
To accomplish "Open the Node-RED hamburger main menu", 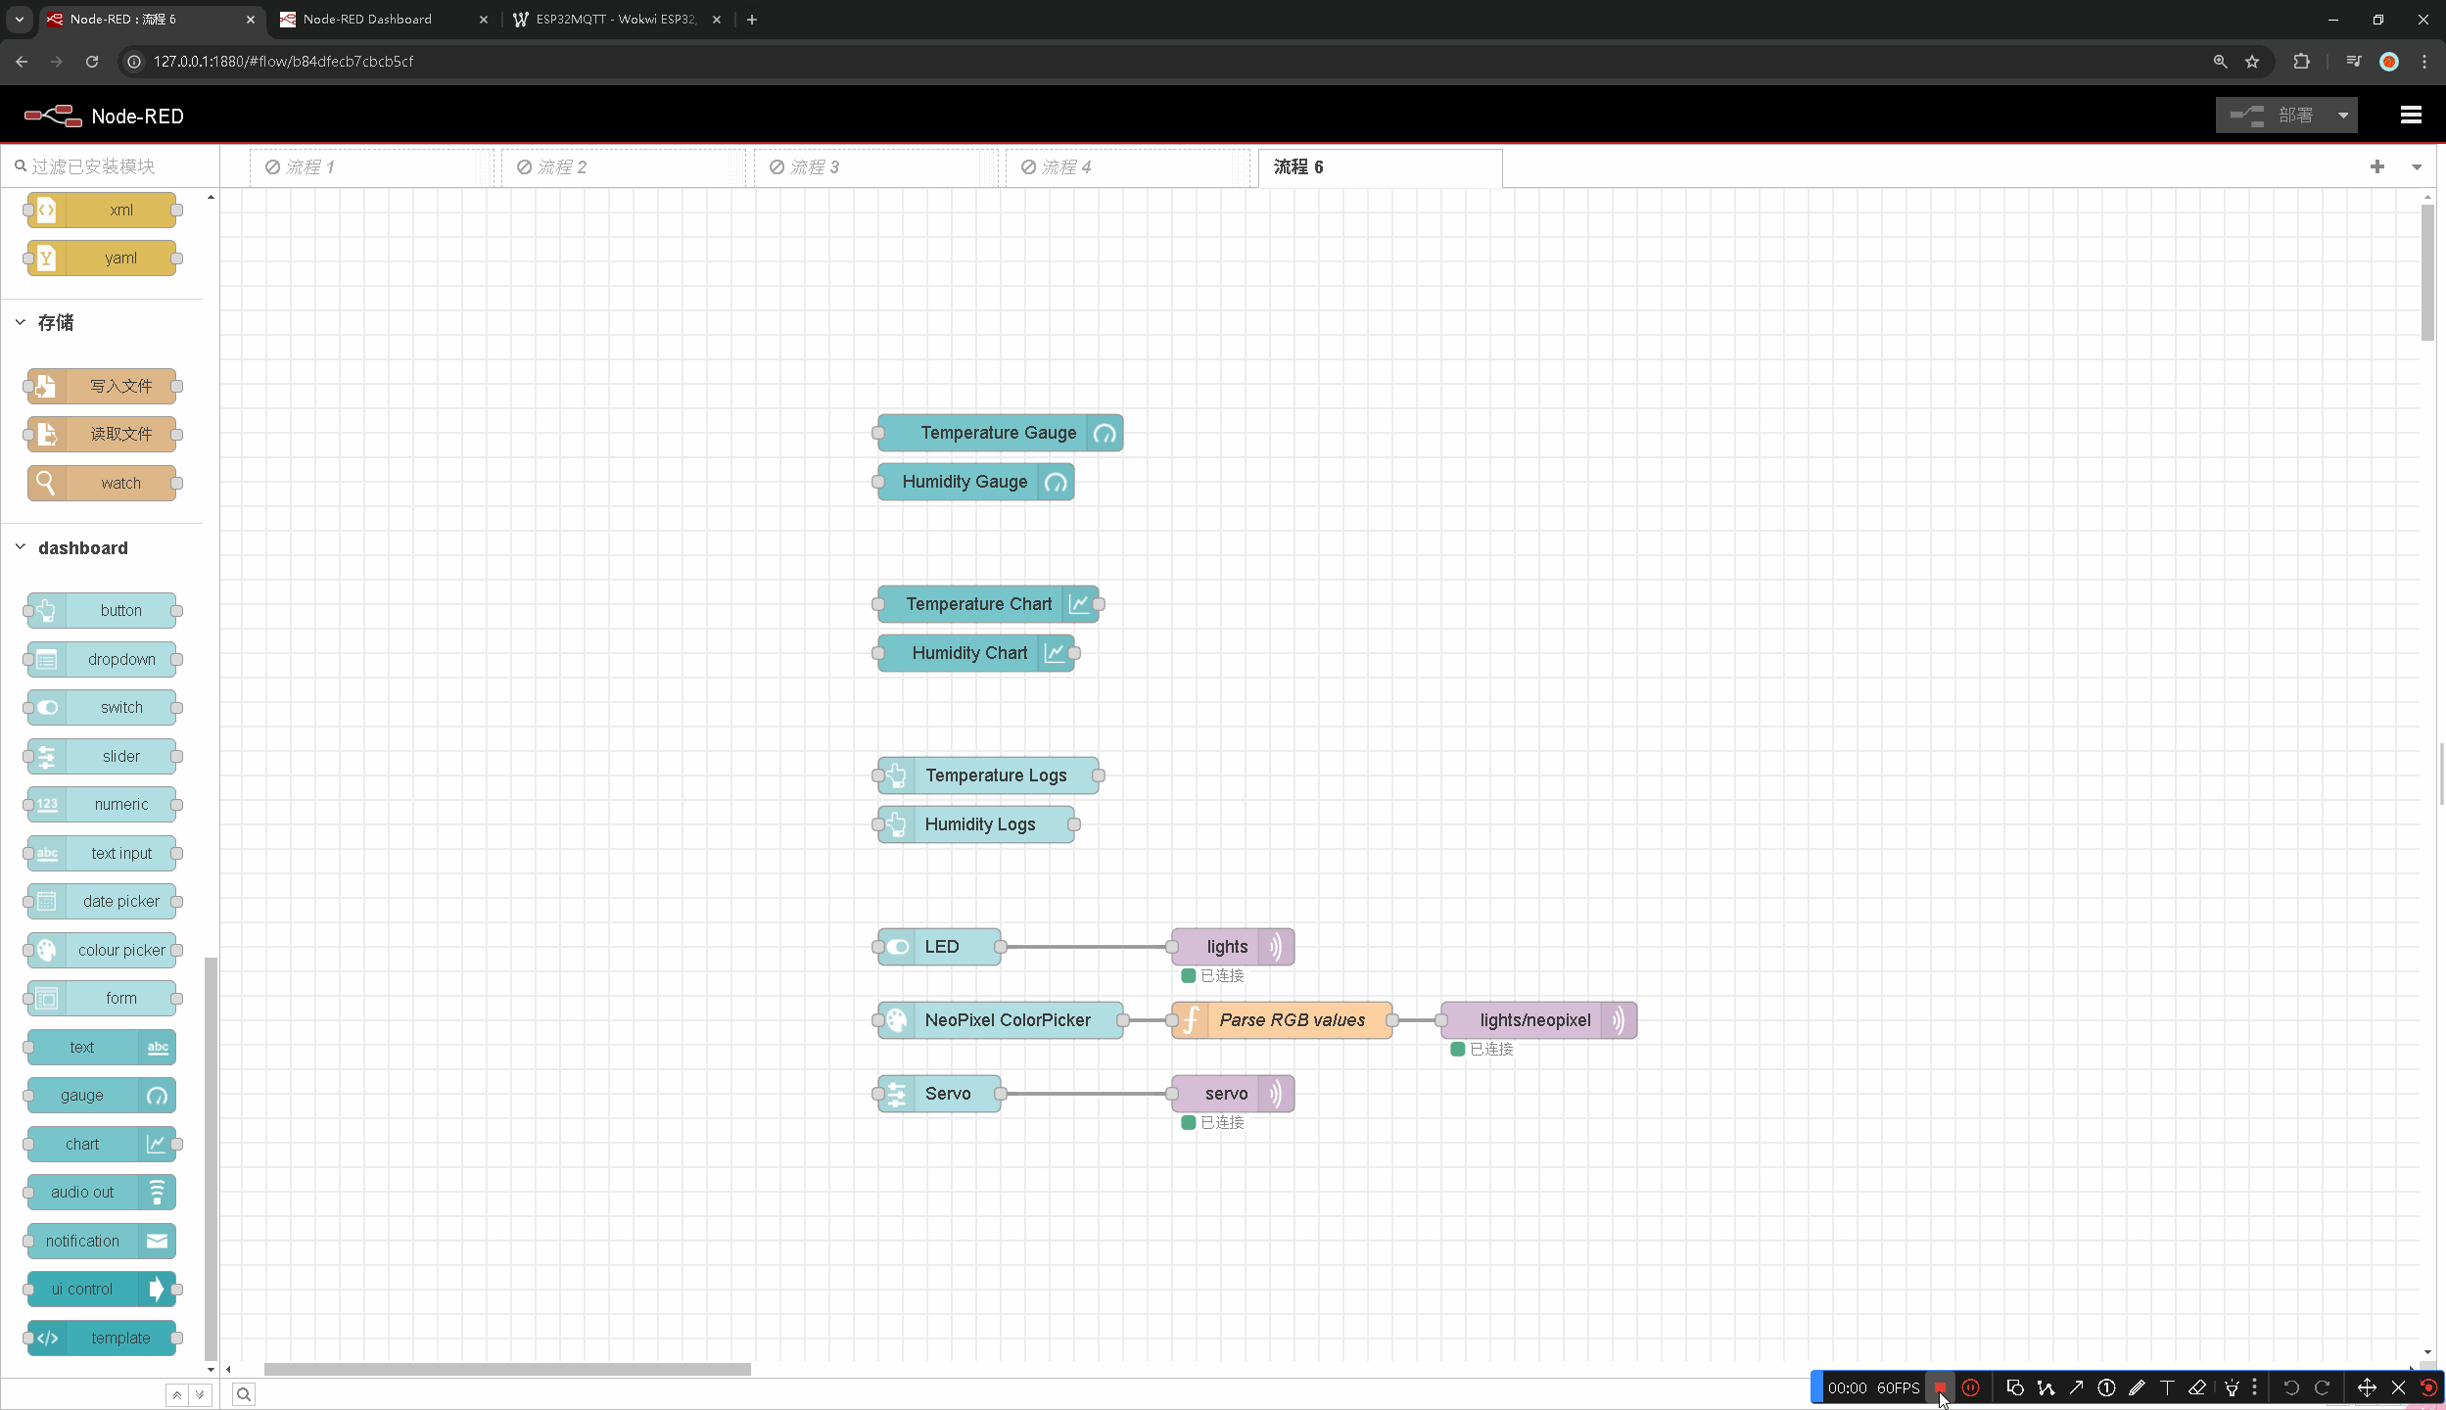I will click(x=2411, y=116).
